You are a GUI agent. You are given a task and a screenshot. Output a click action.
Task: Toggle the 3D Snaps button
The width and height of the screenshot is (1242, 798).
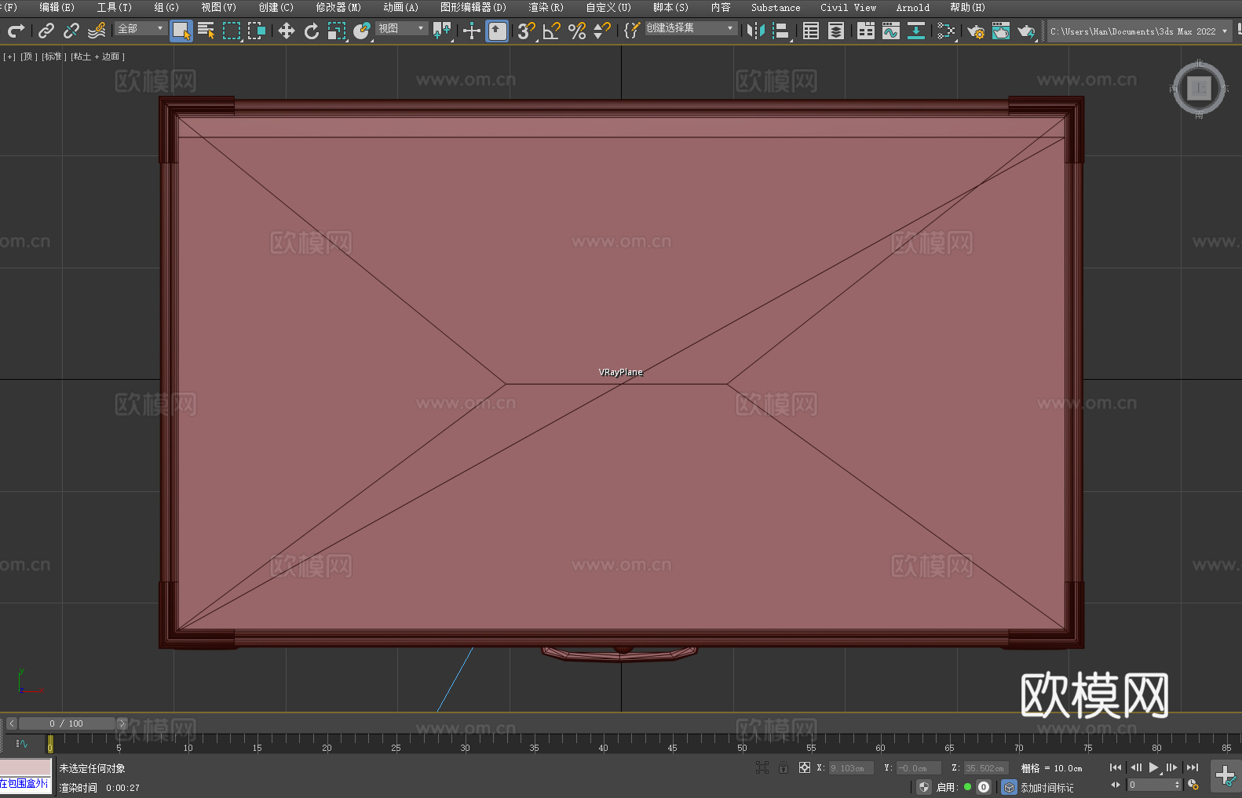click(526, 31)
